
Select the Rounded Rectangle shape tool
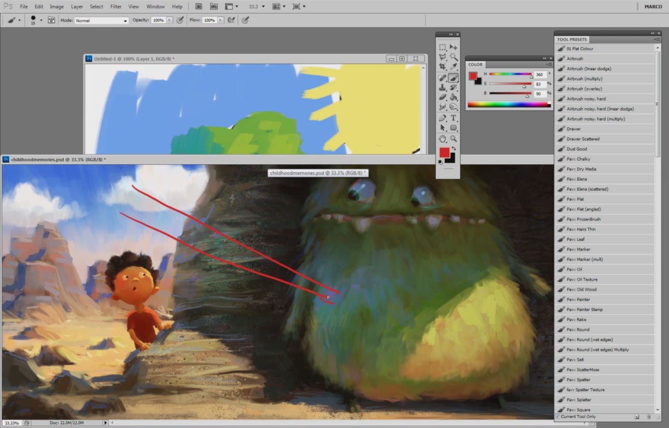tap(454, 127)
